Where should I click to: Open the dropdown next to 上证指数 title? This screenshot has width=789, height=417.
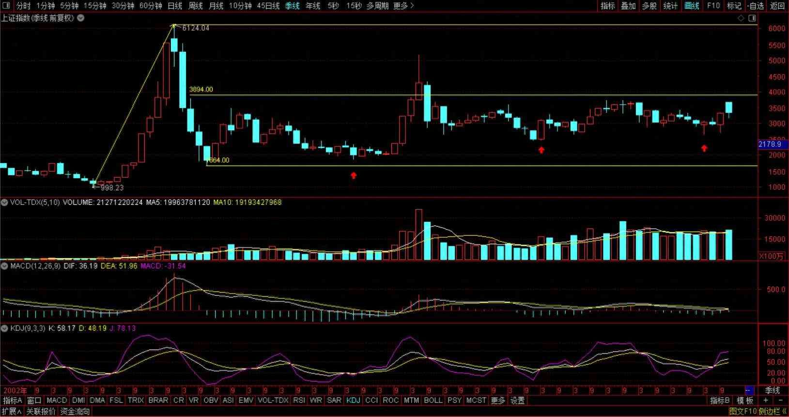(81, 18)
